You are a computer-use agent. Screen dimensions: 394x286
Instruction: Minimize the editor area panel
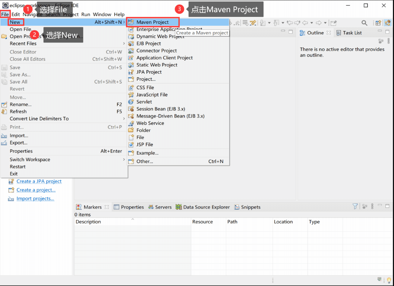click(x=283, y=31)
